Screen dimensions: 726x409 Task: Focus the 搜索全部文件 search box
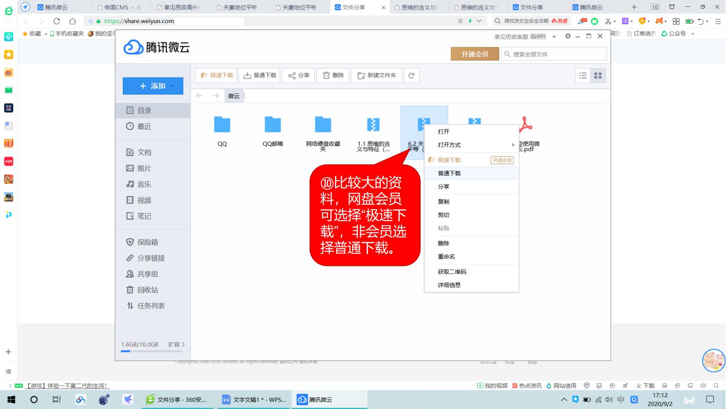(x=554, y=54)
